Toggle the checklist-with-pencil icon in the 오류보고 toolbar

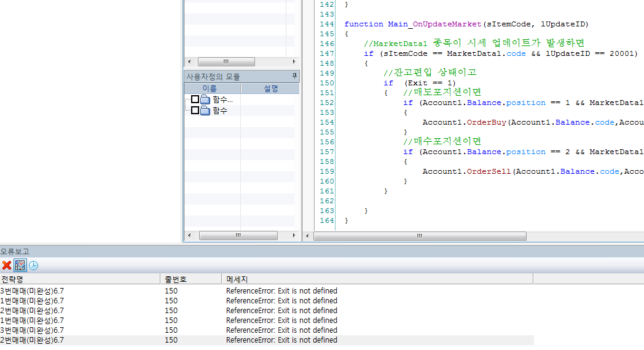[x=20, y=265]
